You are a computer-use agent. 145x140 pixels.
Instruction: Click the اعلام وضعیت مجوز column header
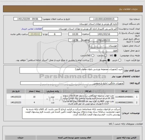point(75,138)
